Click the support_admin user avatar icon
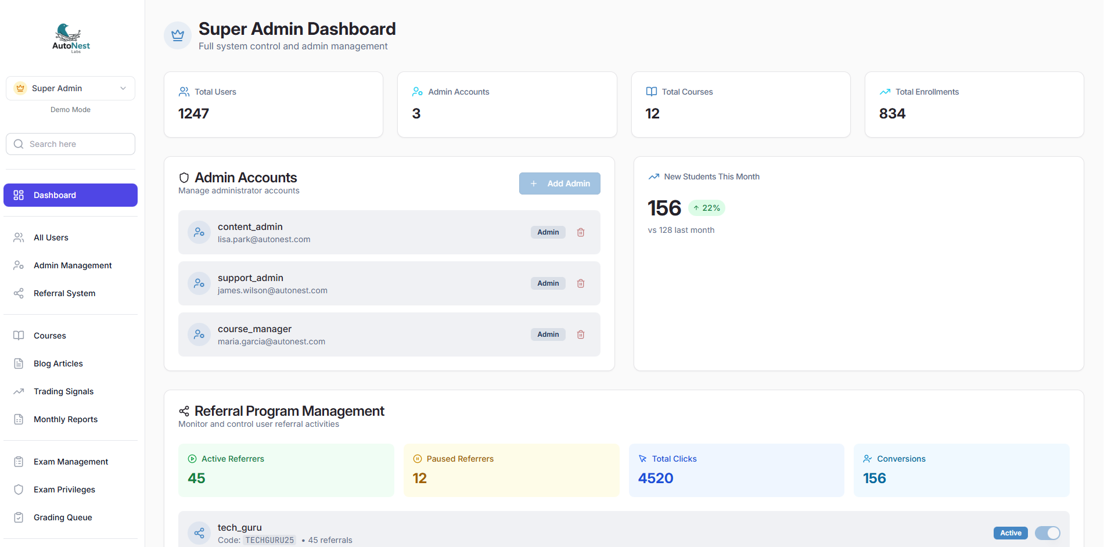The height and width of the screenshot is (547, 1104). 199,283
